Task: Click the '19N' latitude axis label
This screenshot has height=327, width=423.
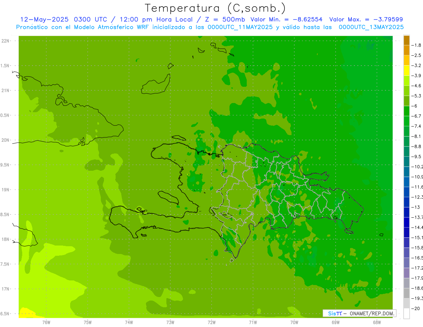Action: pyautogui.click(x=6, y=190)
